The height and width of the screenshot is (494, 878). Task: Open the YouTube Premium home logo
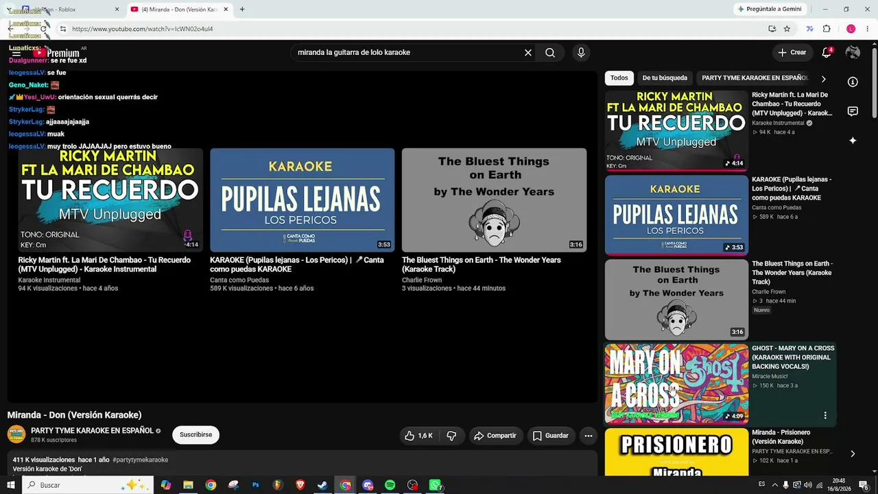pos(56,53)
